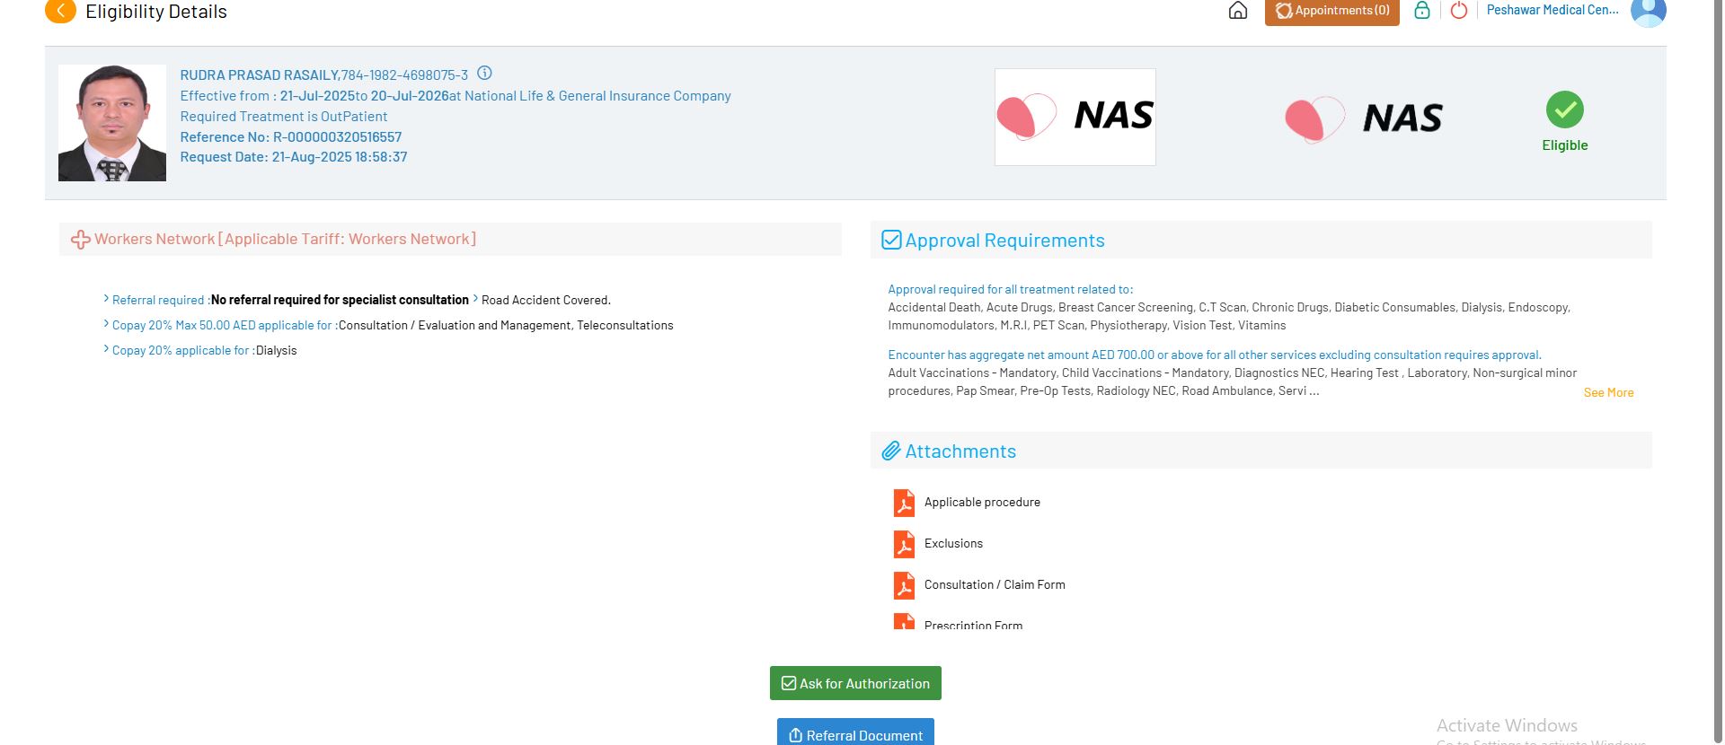Click the Attachments heading text

tap(960, 451)
